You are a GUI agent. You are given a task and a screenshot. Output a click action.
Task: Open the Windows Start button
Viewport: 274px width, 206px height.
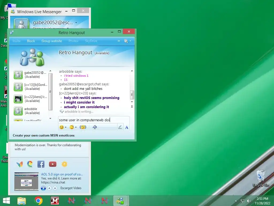point(6,201)
